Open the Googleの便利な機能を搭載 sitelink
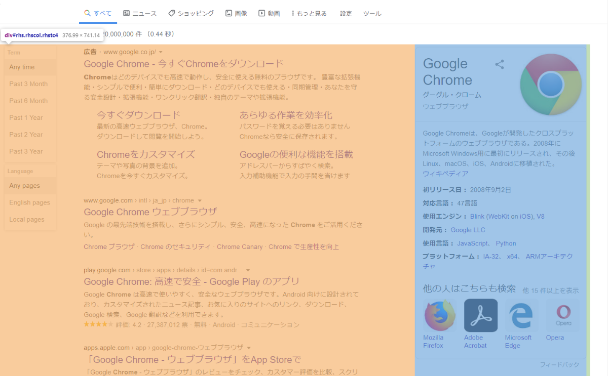Screen dimensions: 608x376 click(296, 154)
